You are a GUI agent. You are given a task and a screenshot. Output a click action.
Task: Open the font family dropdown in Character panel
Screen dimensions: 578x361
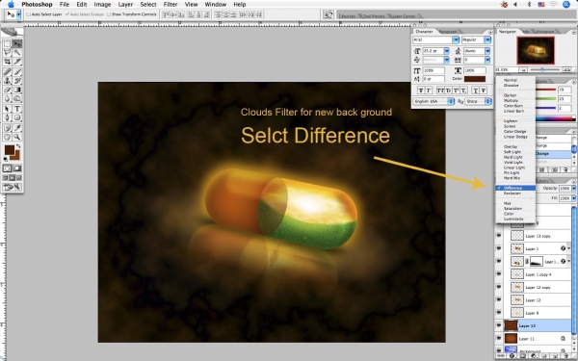(x=435, y=39)
